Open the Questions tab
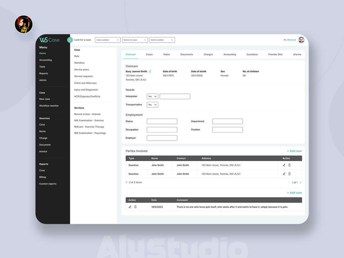344x258 pixels. pos(252,54)
